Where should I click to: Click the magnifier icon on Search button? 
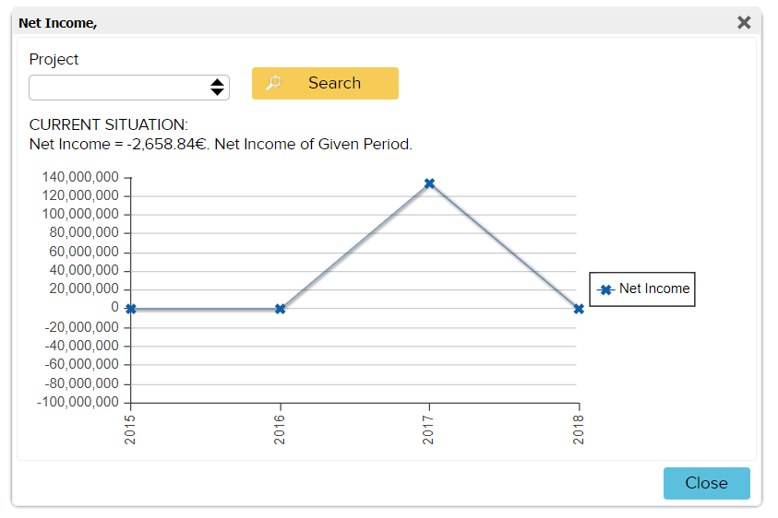point(273,83)
